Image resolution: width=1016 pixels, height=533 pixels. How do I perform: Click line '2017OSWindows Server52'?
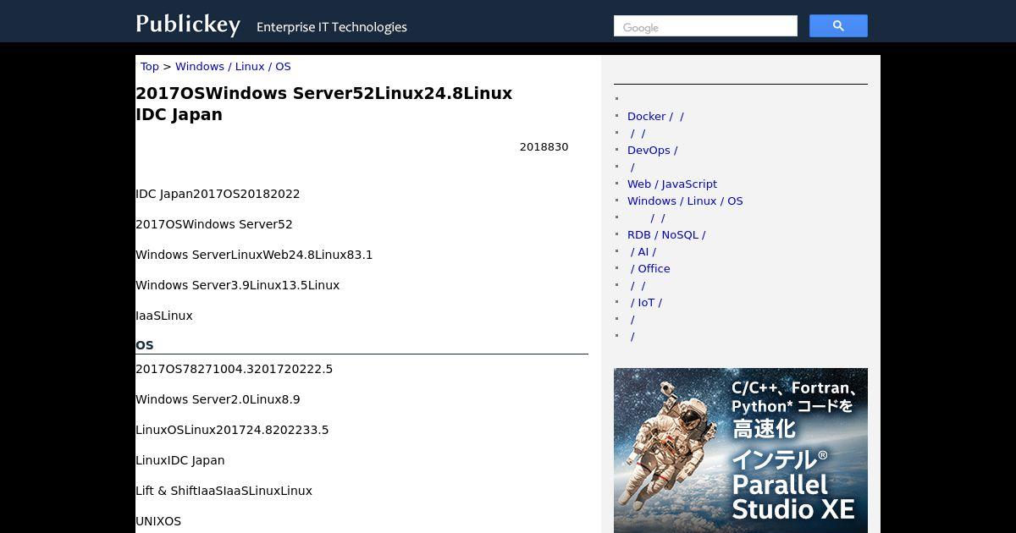(x=214, y=224)
